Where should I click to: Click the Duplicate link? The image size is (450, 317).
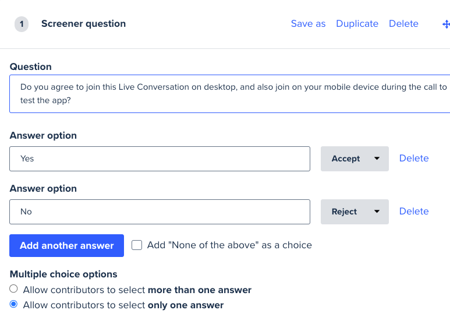click(x=357, y=23)
